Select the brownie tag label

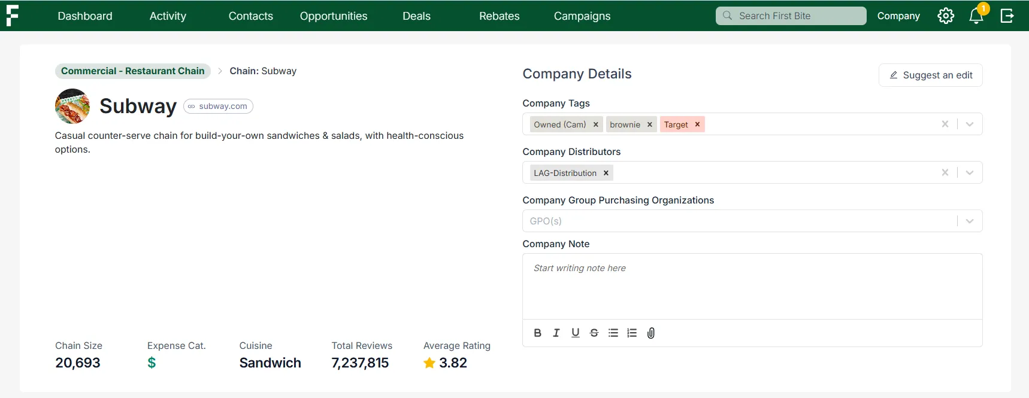click(625, 124)
